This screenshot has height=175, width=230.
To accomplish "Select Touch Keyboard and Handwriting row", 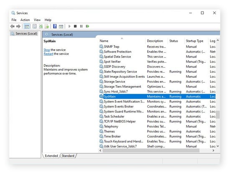I will [157, 141].
